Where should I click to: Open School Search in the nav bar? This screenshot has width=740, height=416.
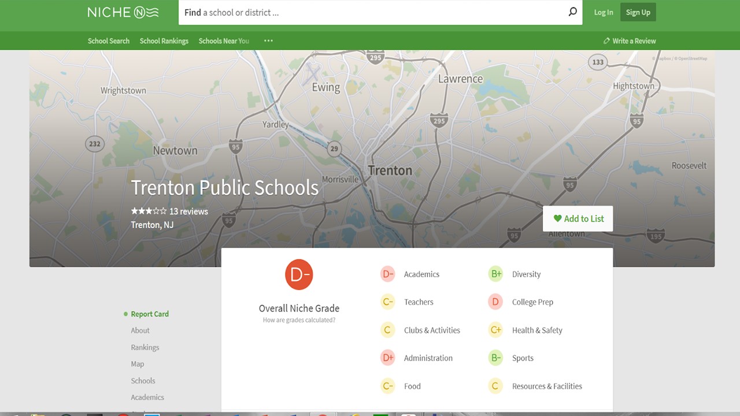109,41
